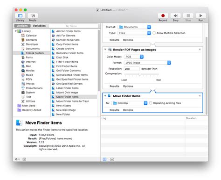Open the Presentations category icon
The width and height of the screenshot is (221, 180).
pyautogui.click(x=23, y=88)
